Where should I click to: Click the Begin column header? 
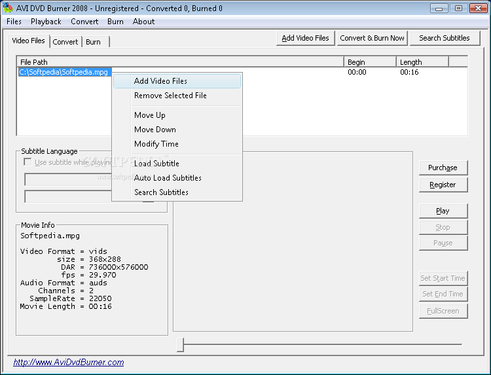pos(370,62)
